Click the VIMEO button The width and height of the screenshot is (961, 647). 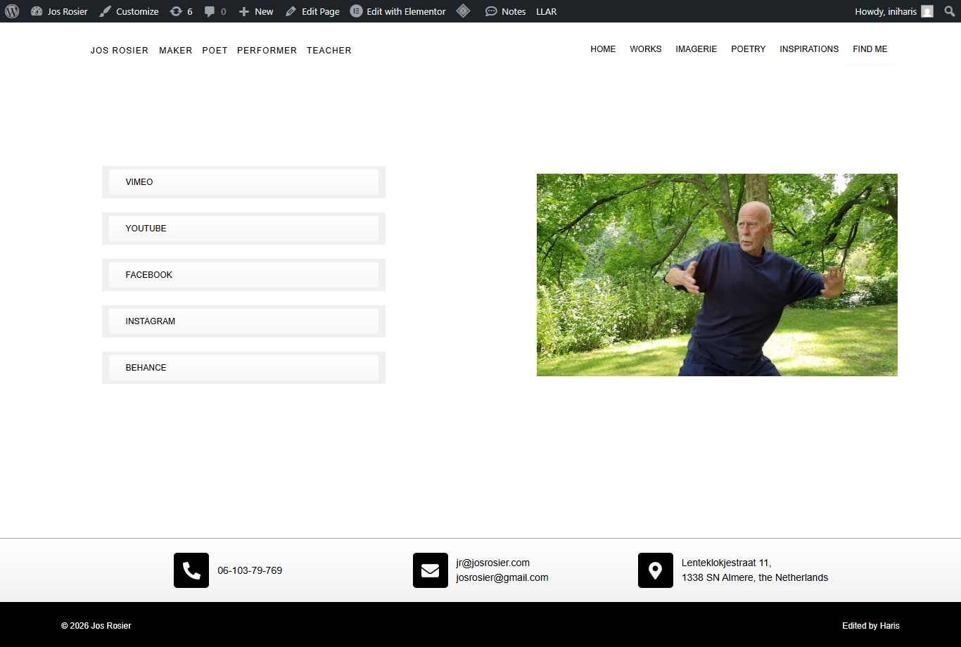pos(243,182)
